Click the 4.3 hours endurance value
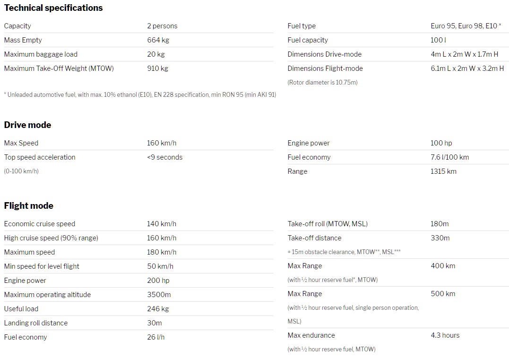This screenshot has height=358, width=509. click(x=445, y=335)
